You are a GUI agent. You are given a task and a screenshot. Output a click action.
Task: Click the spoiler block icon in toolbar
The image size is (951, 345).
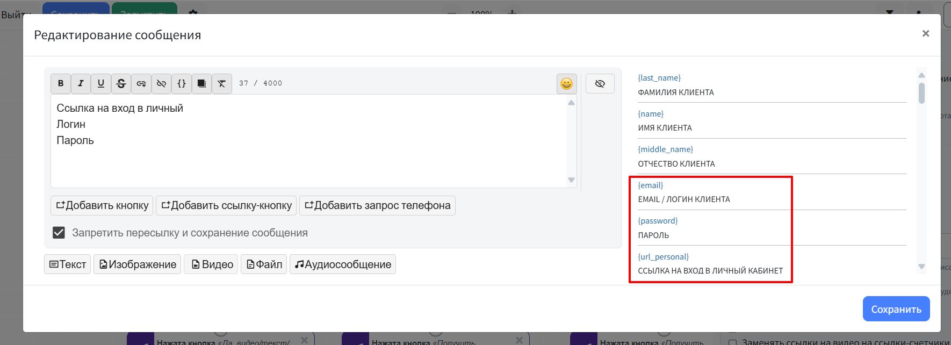(201, 83)
